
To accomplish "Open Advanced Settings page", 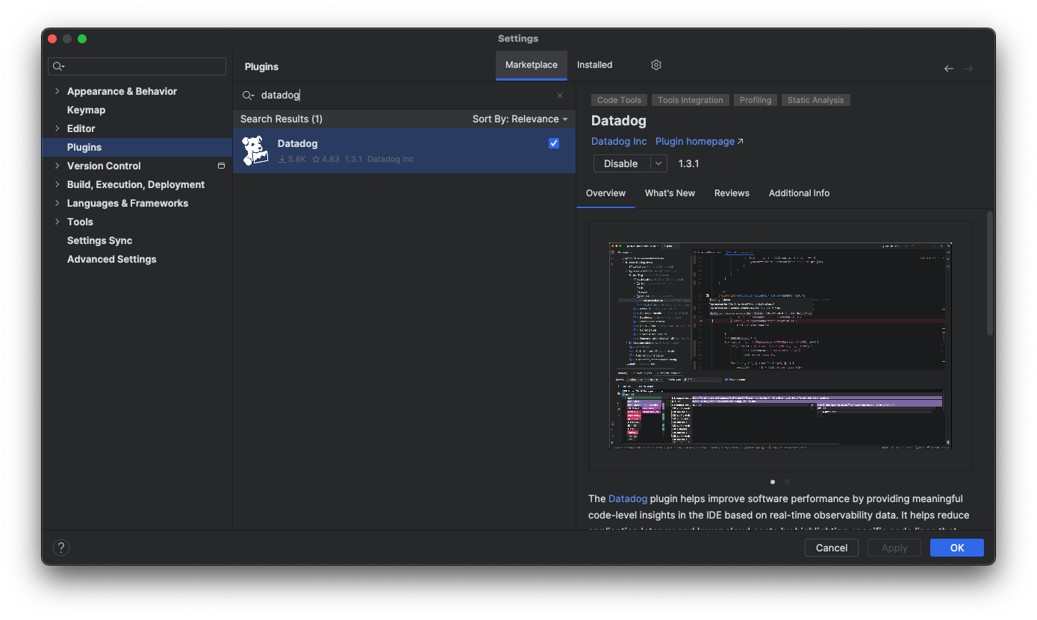I will pos(112,259).
